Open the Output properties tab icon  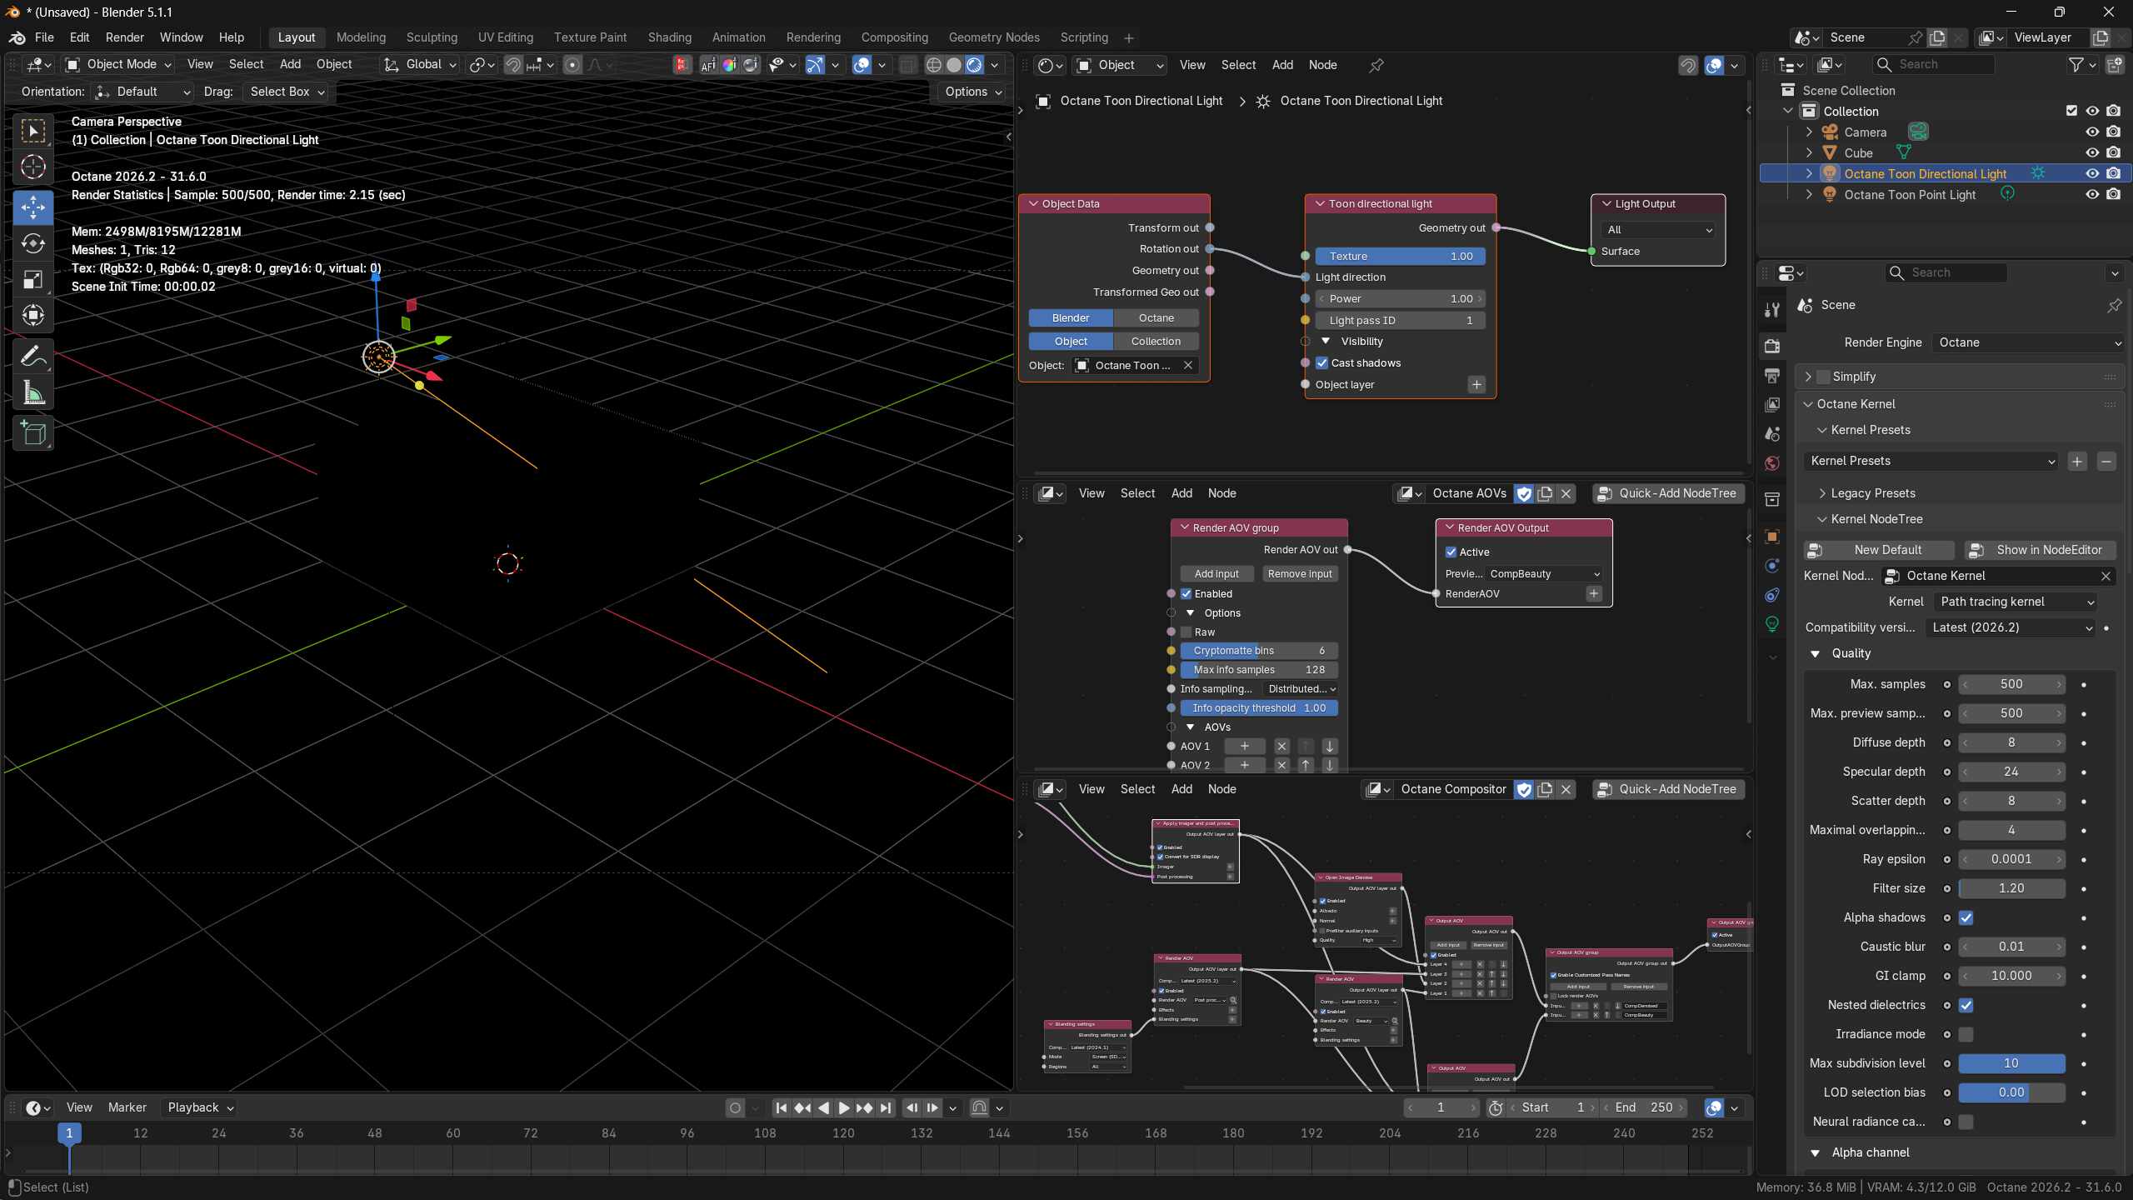click(x=1772, y=375)
